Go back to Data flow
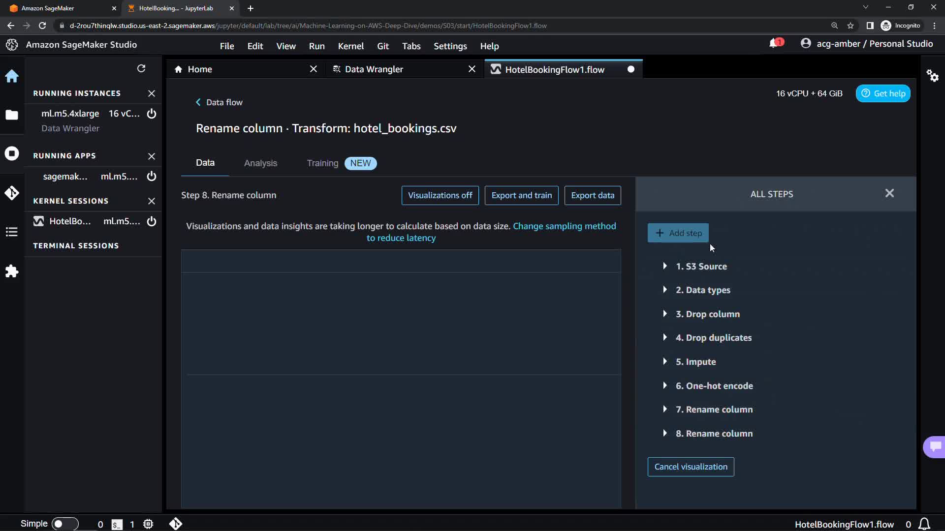 click(x=220, y=102)
